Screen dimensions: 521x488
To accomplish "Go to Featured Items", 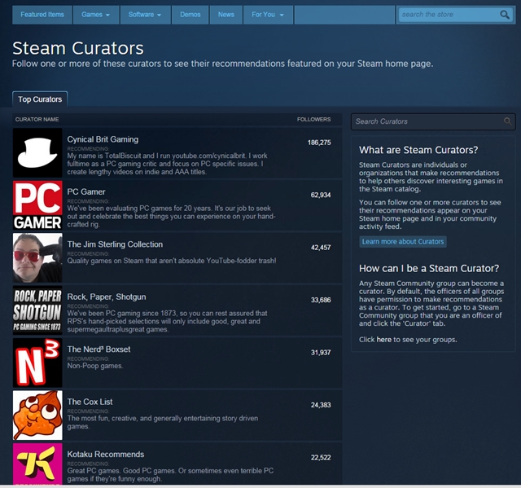I will (x=42, y=15).
